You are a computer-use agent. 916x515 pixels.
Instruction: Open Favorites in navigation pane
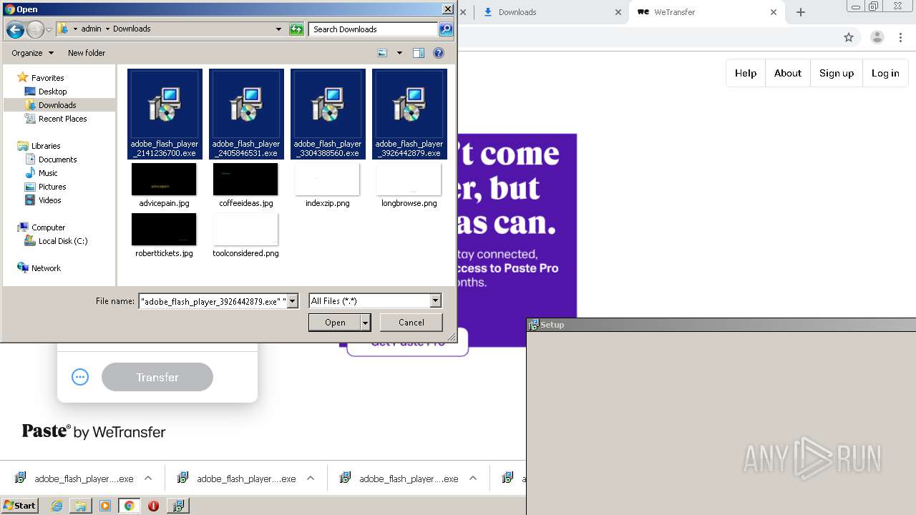click(47, 78)
